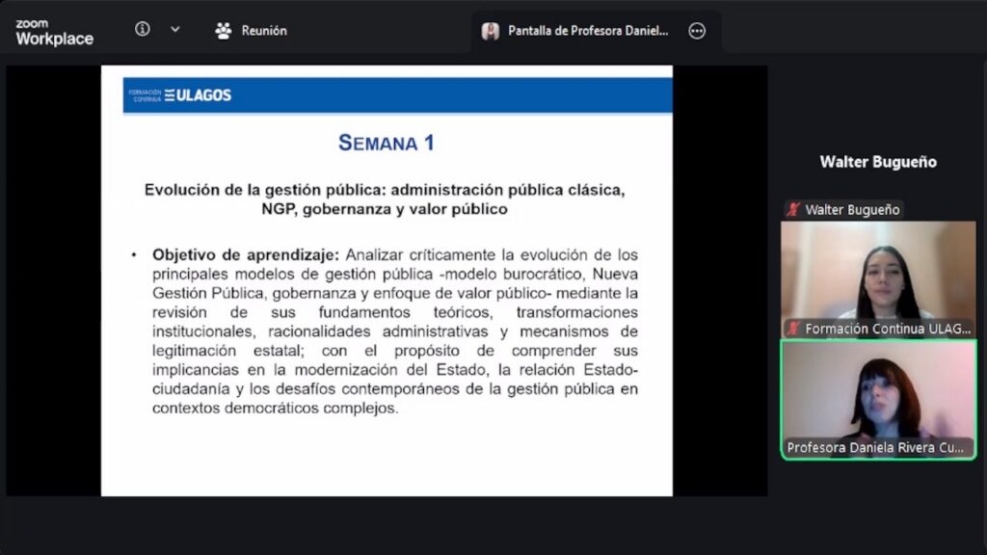Click the Profesora Daniela Rivera name label
Viewport: 987px width, 555px height.
coord(875,447)
